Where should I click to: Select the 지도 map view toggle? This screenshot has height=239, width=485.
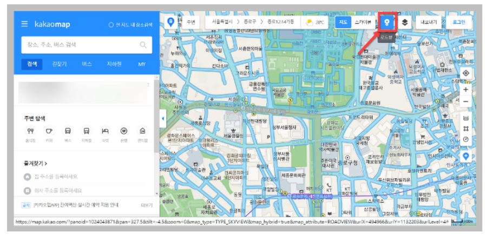click(x=343, y=22)
